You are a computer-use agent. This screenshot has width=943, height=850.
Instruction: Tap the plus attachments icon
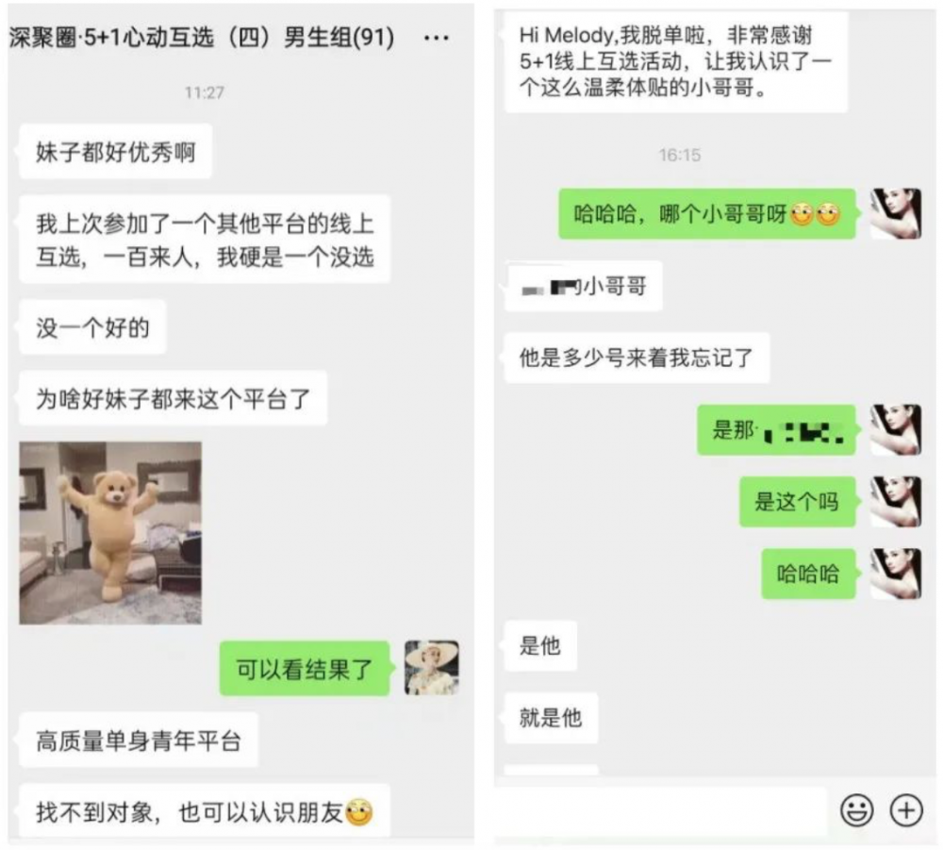point(906,809)
